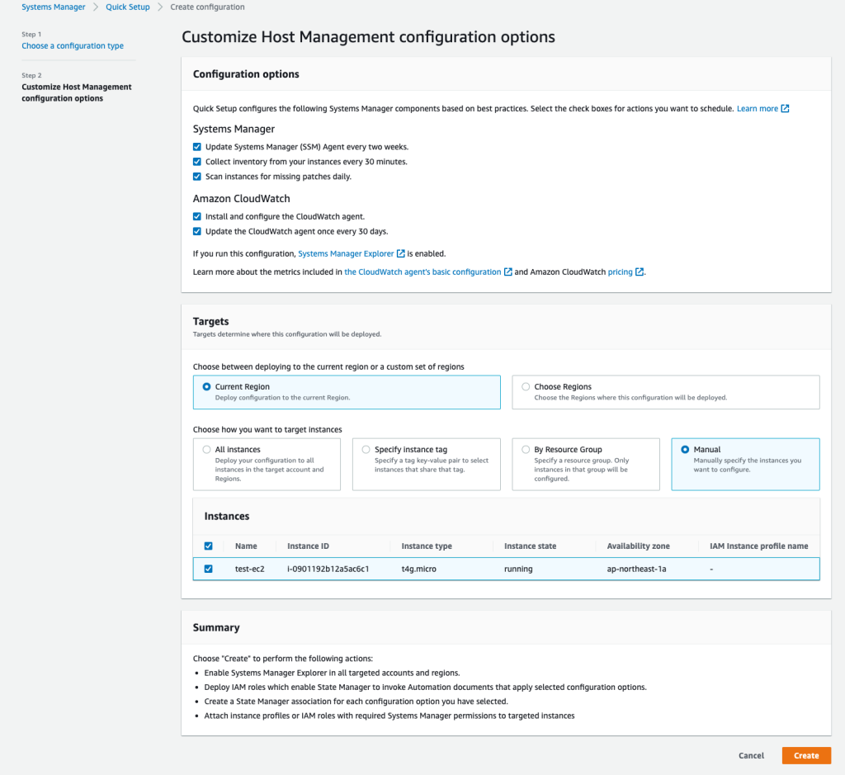This screenshot has width=845, height=775.
Task: Click the Cancel button
Action: (751, 755)
